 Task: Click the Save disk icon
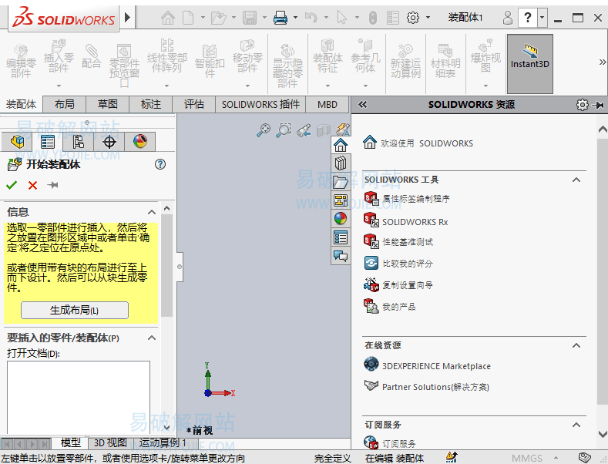(250, 18)
